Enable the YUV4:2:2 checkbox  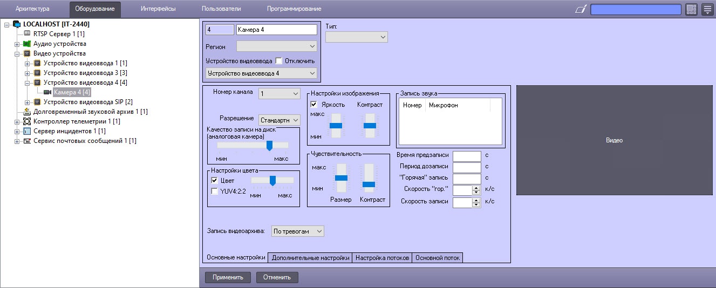point(215,191)
